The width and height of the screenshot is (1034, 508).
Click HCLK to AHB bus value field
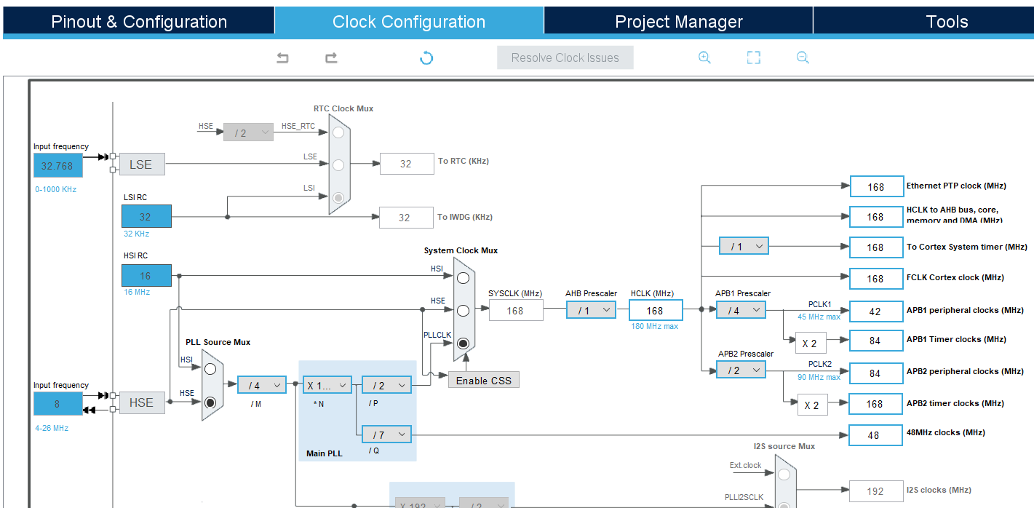(876, 217)
